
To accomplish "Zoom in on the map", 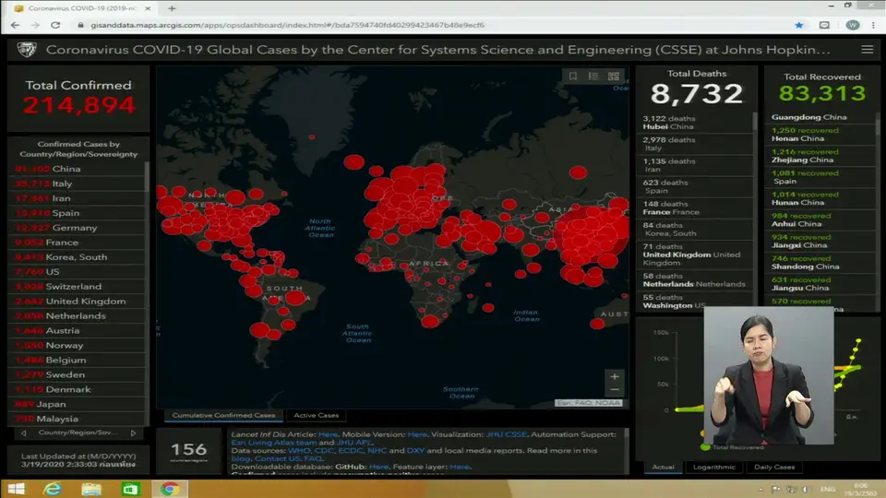I will [615, 376].
